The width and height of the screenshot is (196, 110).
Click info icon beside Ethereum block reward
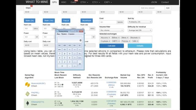click(61, 103)
